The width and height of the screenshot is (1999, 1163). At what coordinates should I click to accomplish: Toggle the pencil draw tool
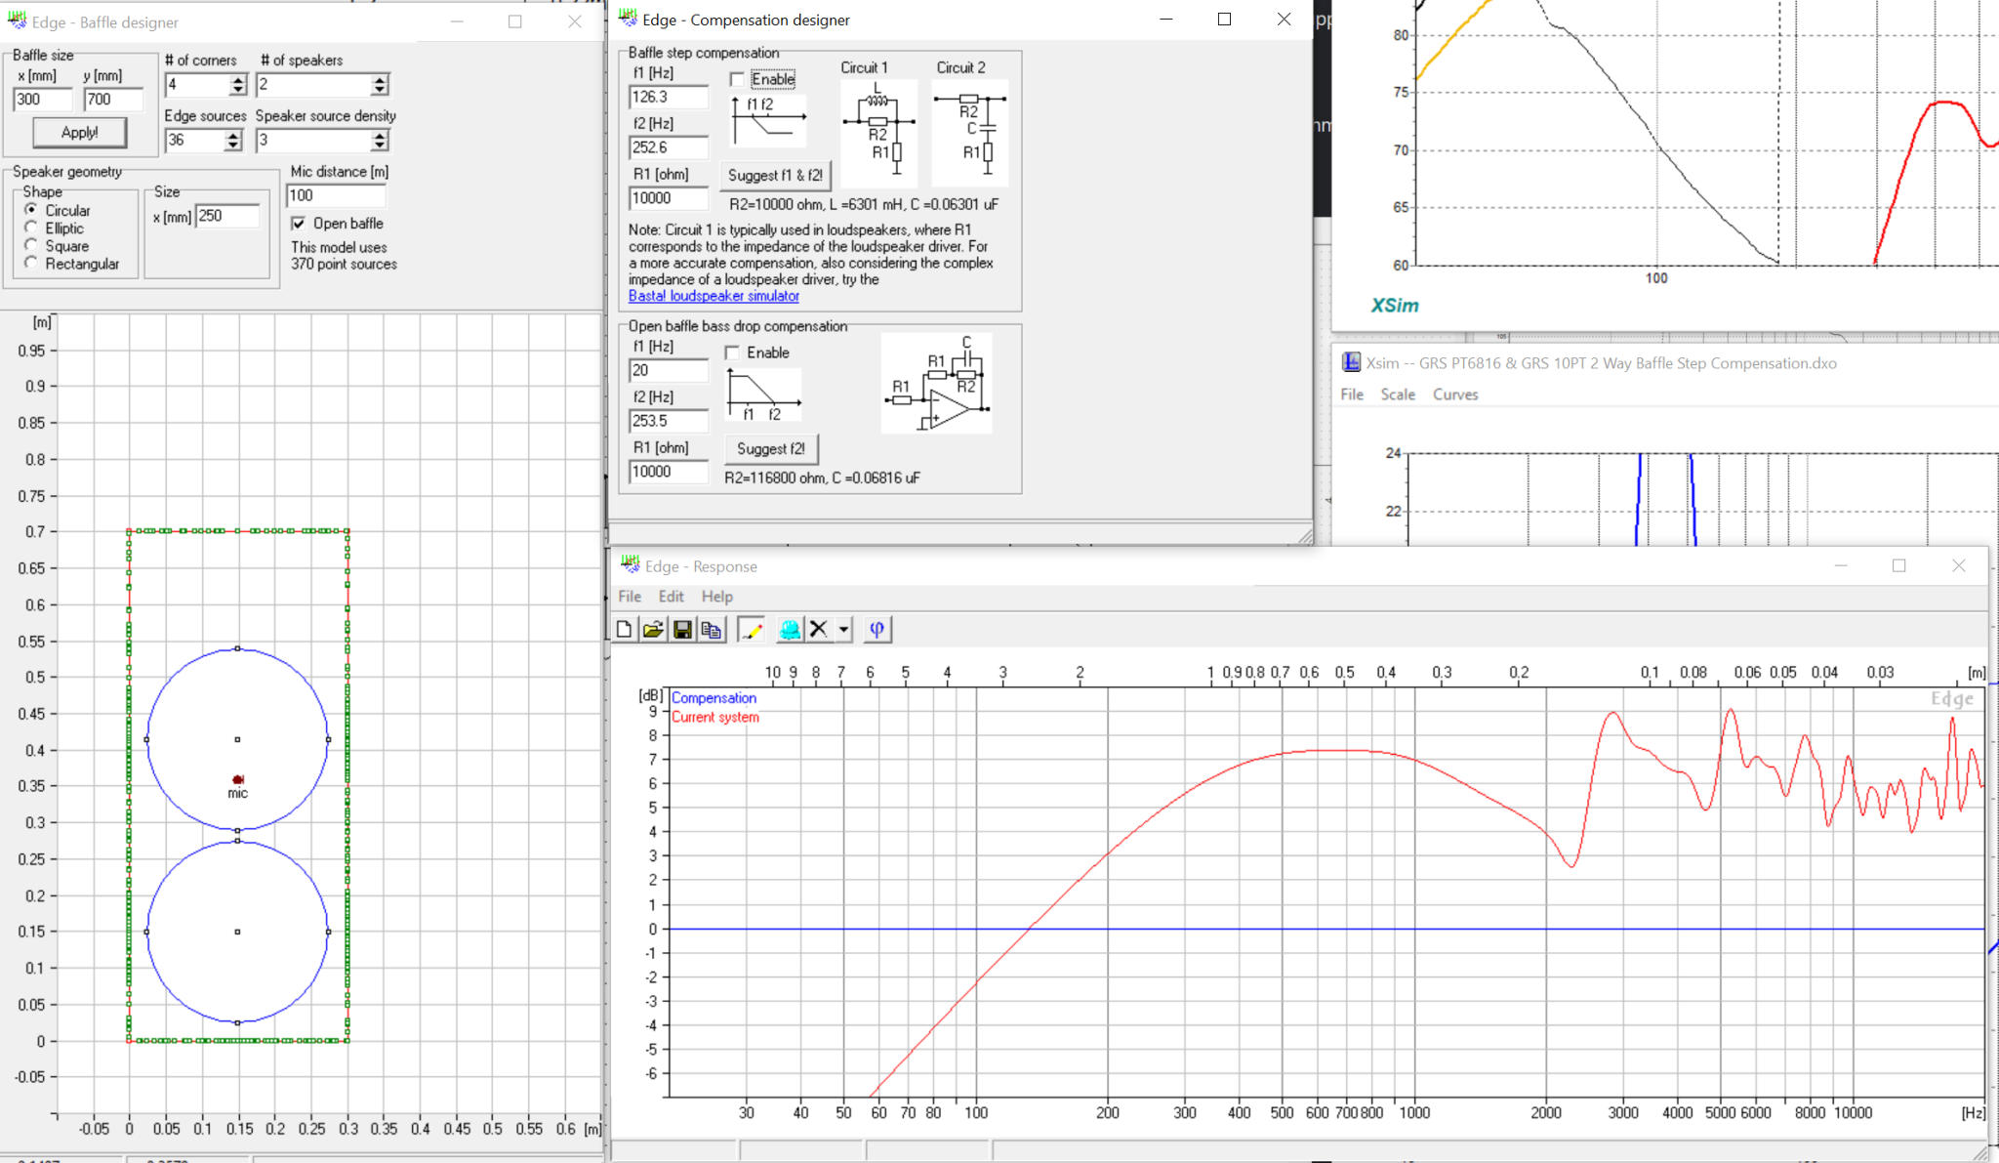point(751,630)
